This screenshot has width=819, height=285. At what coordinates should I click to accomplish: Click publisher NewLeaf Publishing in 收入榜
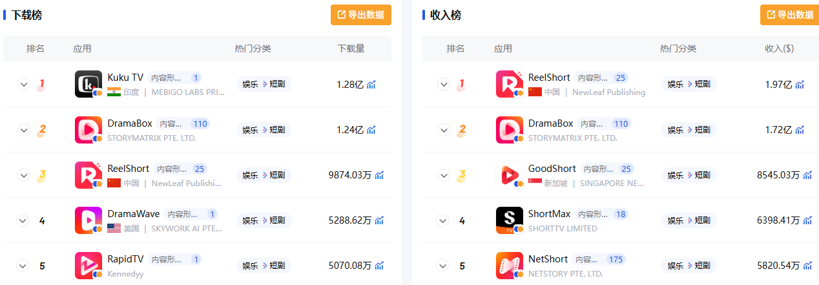coord(608,92)
